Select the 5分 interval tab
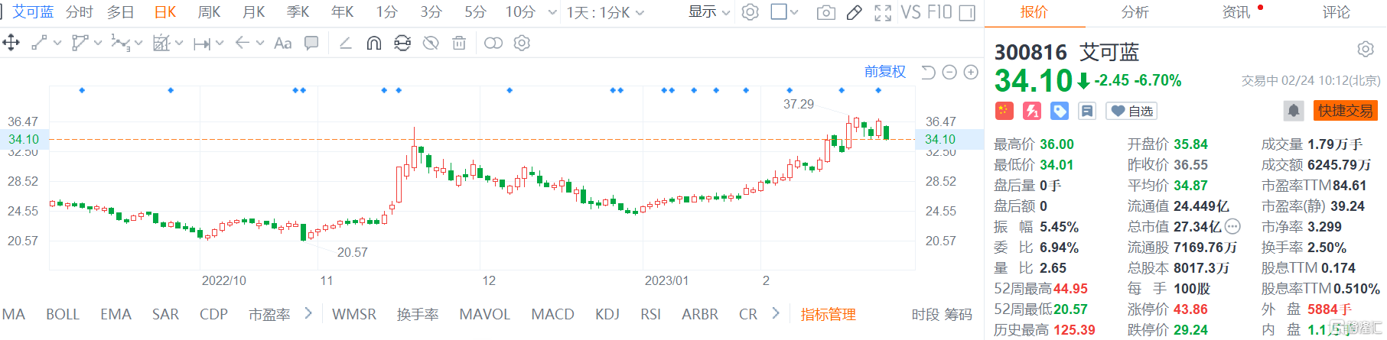Viewport: 1387px width, 340px height. 475,12
